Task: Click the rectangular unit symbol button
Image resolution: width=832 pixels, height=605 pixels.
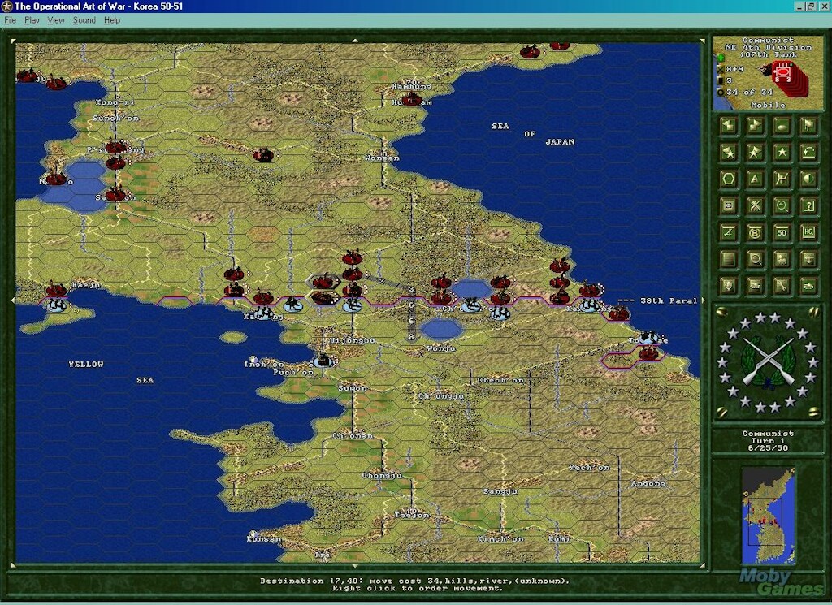Action: coord(729,205)
